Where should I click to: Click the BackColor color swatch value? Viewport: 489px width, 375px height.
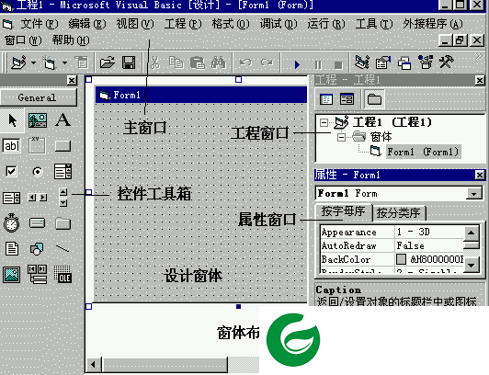pyautogui.click(x=401, y=259)
